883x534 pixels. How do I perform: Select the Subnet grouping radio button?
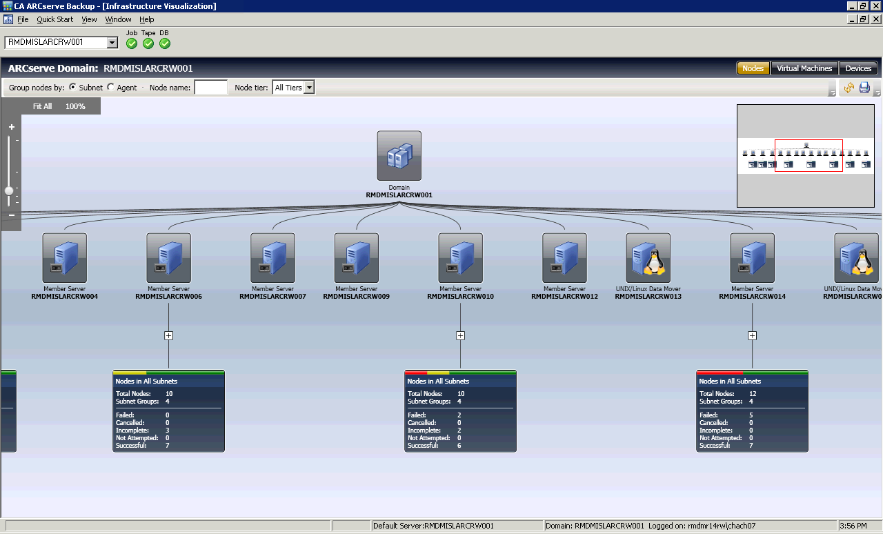coord(73,87)
